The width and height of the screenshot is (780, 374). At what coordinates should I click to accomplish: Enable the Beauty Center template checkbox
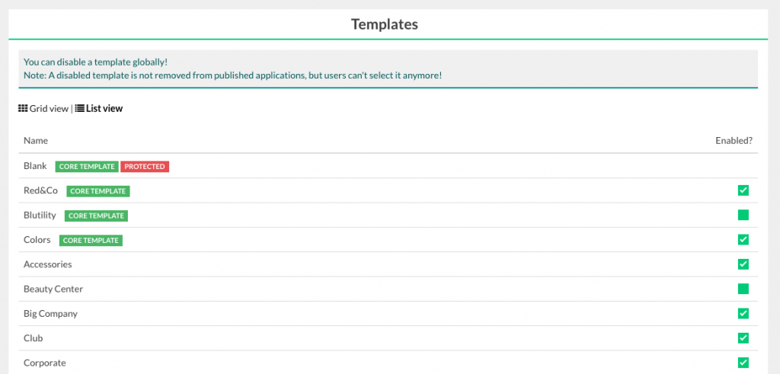(x=743, y=289)
